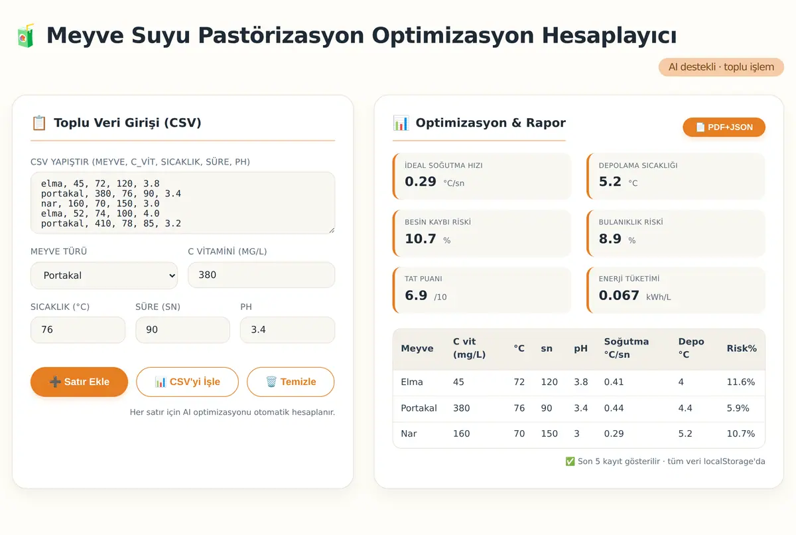Click the chart icon in CSV'yi İşle button
Screen dimensions: 796x535
point(160,382)
